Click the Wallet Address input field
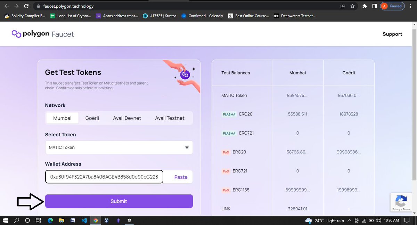This screenshot has width=417, height=225. (104, 177)
